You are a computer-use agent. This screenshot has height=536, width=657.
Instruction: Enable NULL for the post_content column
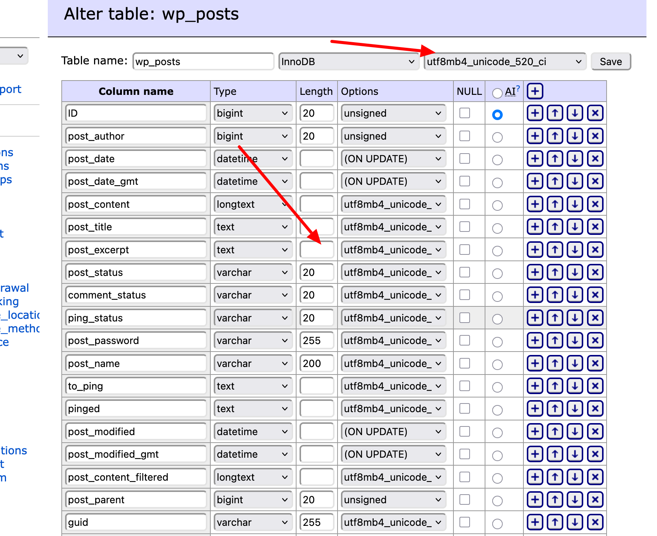(x=465, y=204)
